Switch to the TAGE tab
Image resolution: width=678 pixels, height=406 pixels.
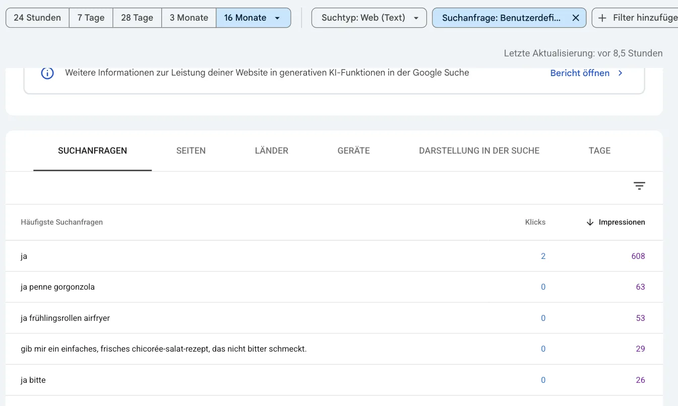tap(599, 151)
